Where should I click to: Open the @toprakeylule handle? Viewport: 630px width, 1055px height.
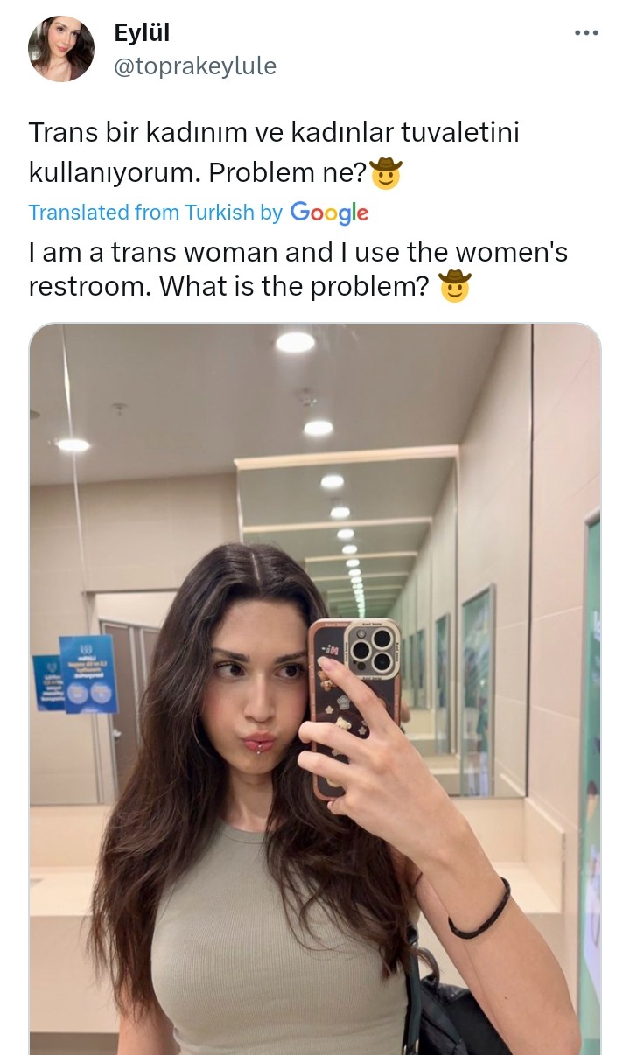click(x=195, y=66)
